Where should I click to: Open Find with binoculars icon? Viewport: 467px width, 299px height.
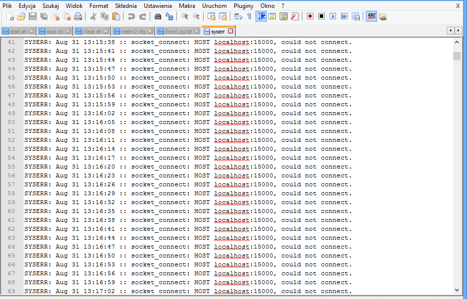(x=158, y=17)
